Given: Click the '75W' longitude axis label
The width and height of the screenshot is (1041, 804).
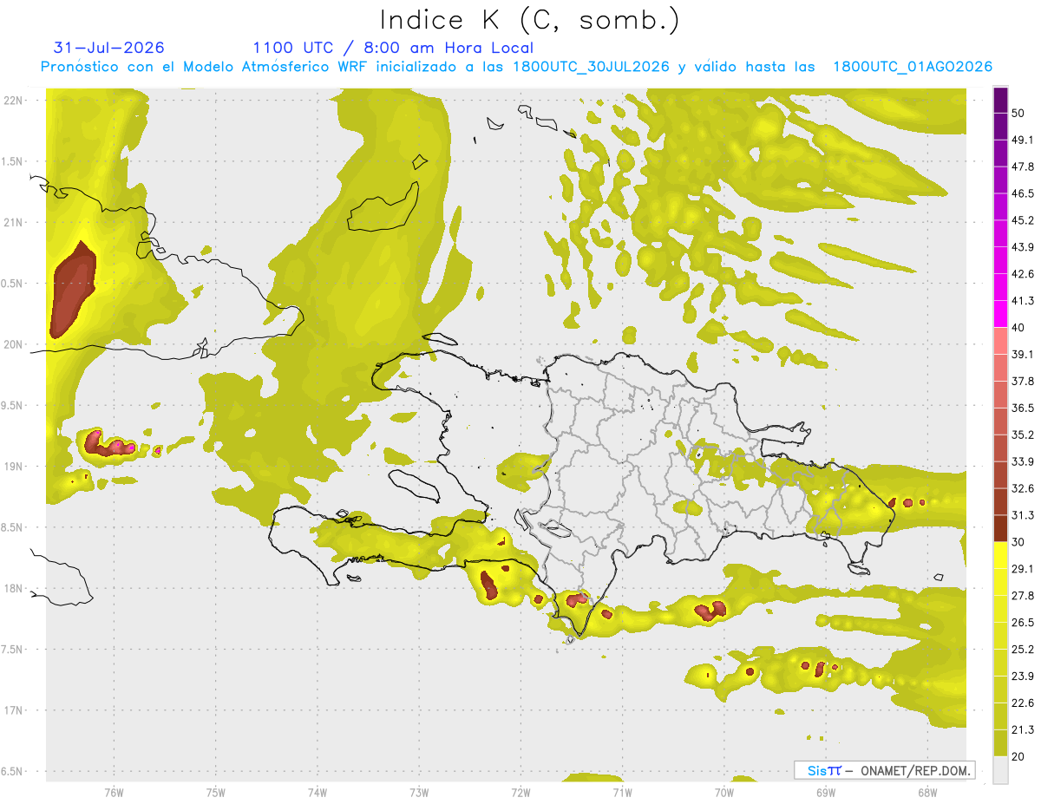Looking at the screenshot, I should click(215, 792).
